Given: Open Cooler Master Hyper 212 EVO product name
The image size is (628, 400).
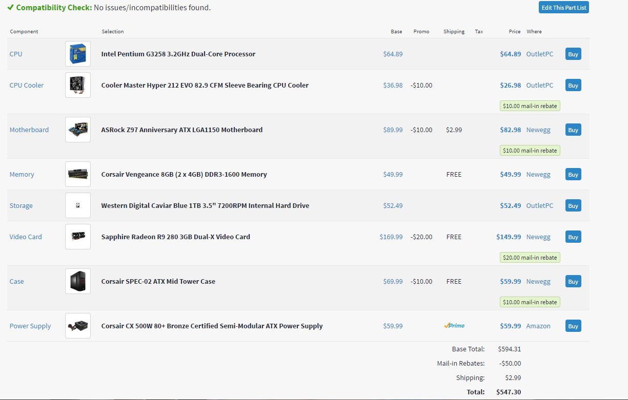Looking at the screenshot, I should (x=205, y=85).
